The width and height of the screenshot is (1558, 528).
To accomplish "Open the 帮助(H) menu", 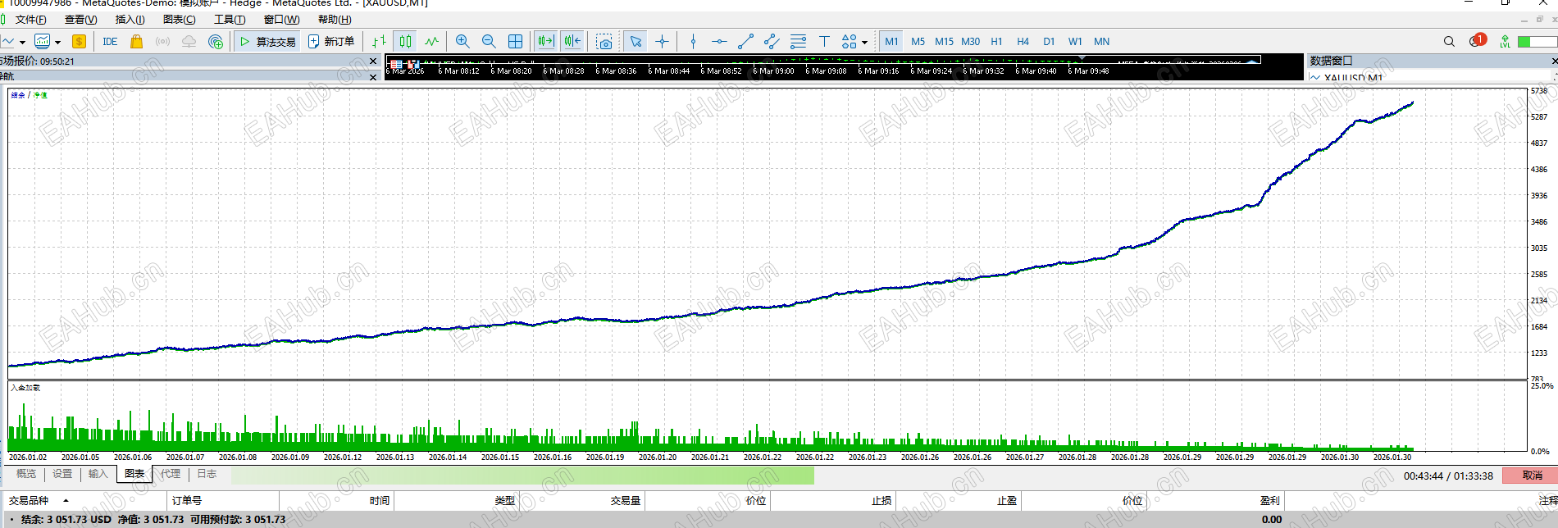I will click(335, 19).
